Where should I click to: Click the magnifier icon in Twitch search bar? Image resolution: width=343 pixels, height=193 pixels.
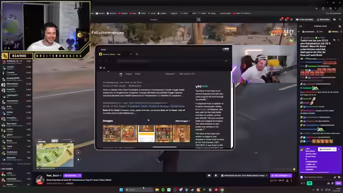199,19
